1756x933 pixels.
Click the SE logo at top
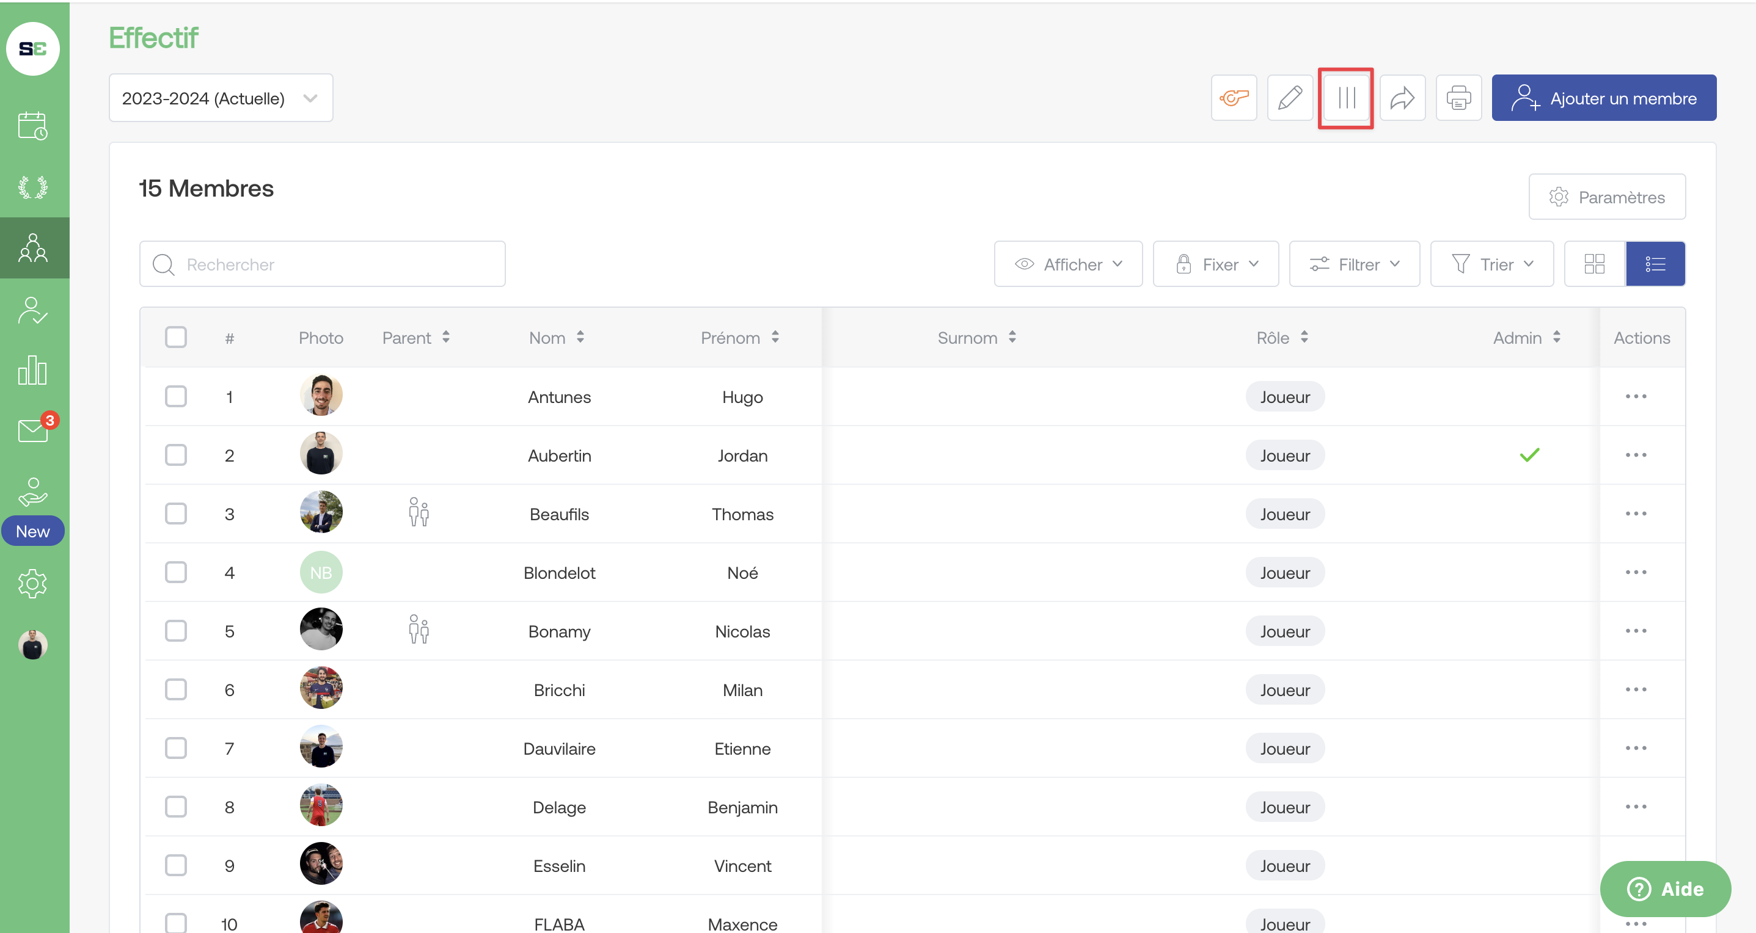pyautogui.click(x=33, y=49)
